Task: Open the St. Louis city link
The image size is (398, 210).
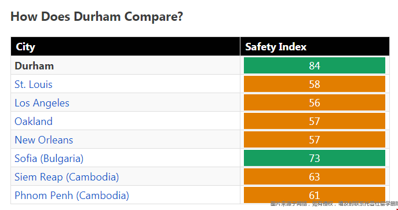Action: [x=34, y=84]
